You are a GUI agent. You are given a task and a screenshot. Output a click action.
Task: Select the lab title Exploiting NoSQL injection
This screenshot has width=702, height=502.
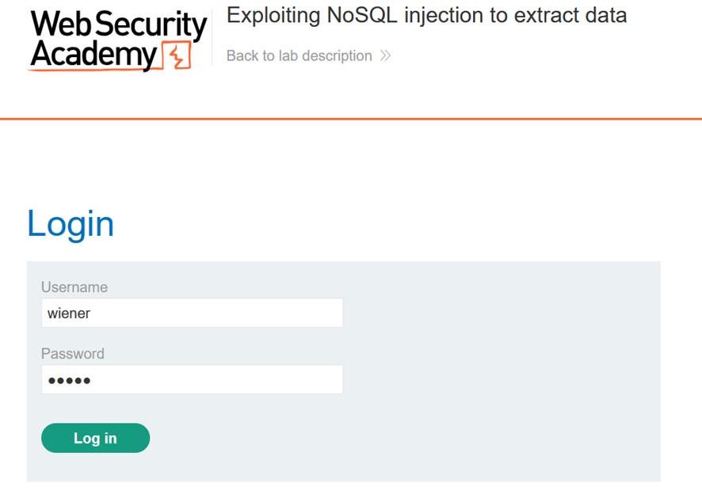click(426, 15)
